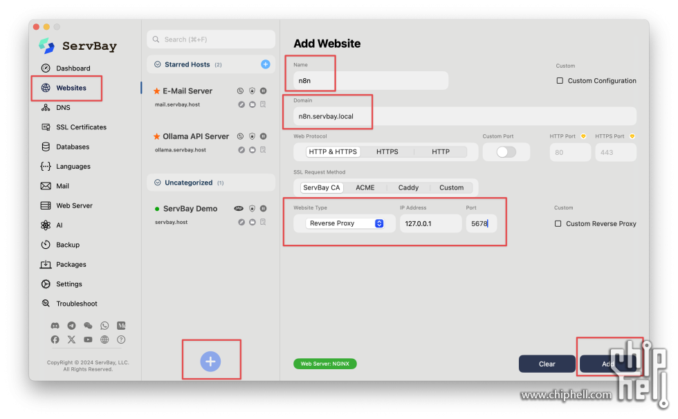Open the Website Type Reverse Proxy dropdown
678x419 pixels.
(345, 223)
